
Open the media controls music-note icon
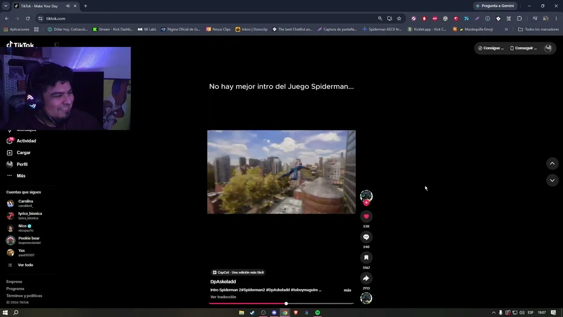(535, 18)
